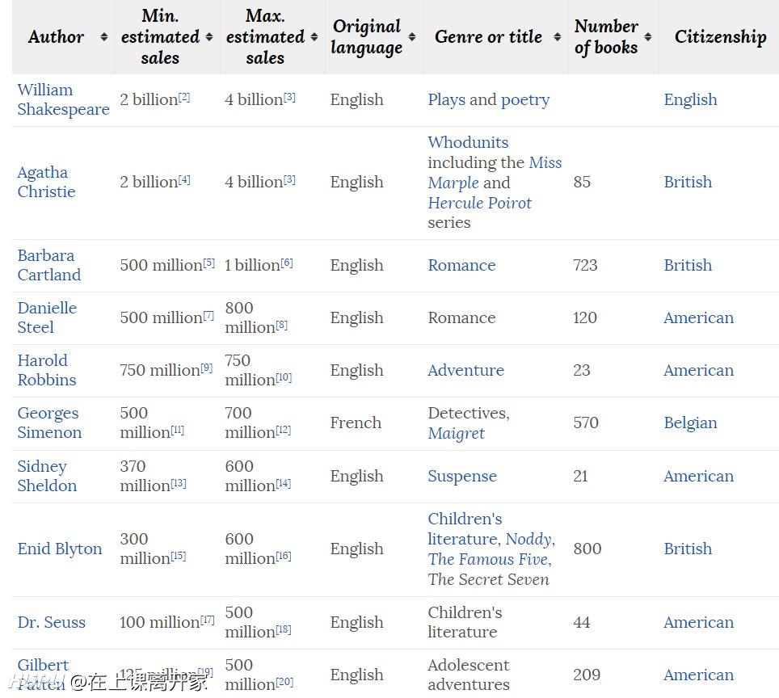This screenshot has width=779, height=698.
Task: Sort by Min. estimated sales arrows
Action: tap(209, 37)
